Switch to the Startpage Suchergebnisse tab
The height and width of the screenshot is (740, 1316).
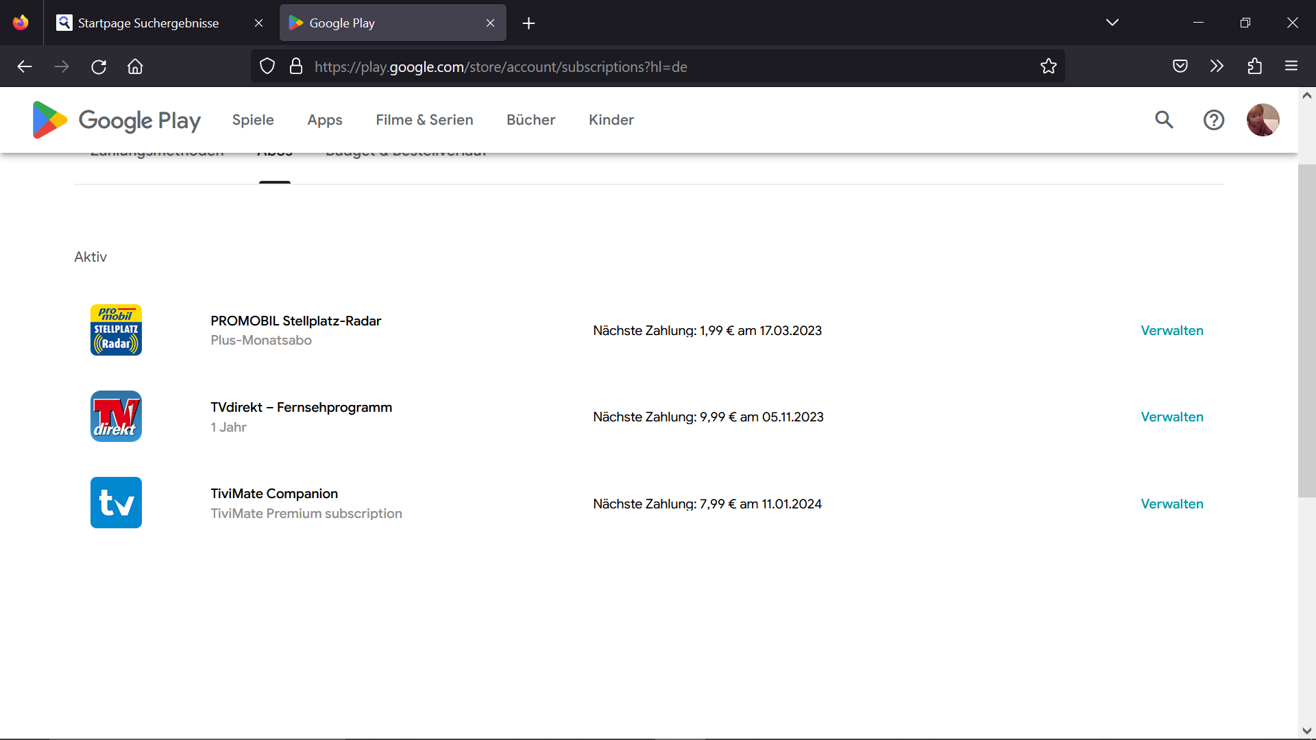coord(148,23)
